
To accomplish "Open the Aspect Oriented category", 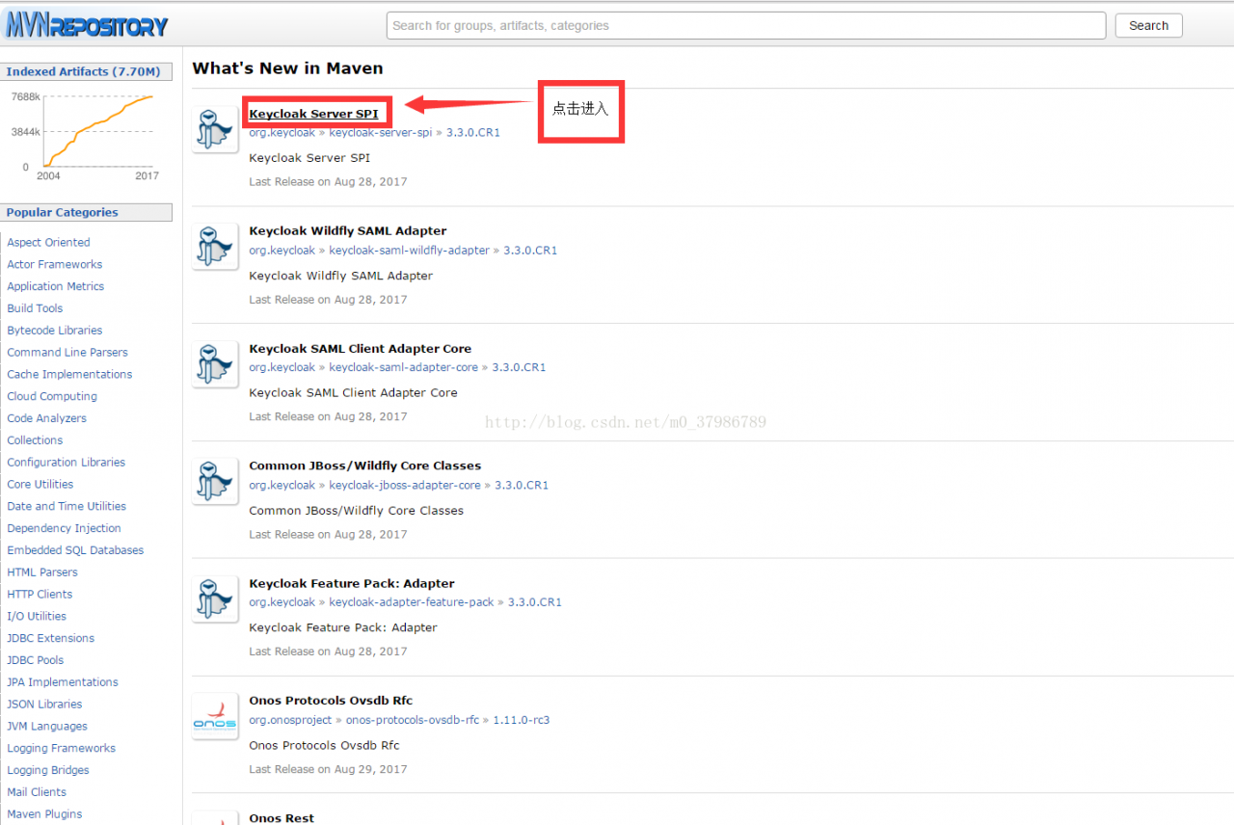I will tap(48, 243).
